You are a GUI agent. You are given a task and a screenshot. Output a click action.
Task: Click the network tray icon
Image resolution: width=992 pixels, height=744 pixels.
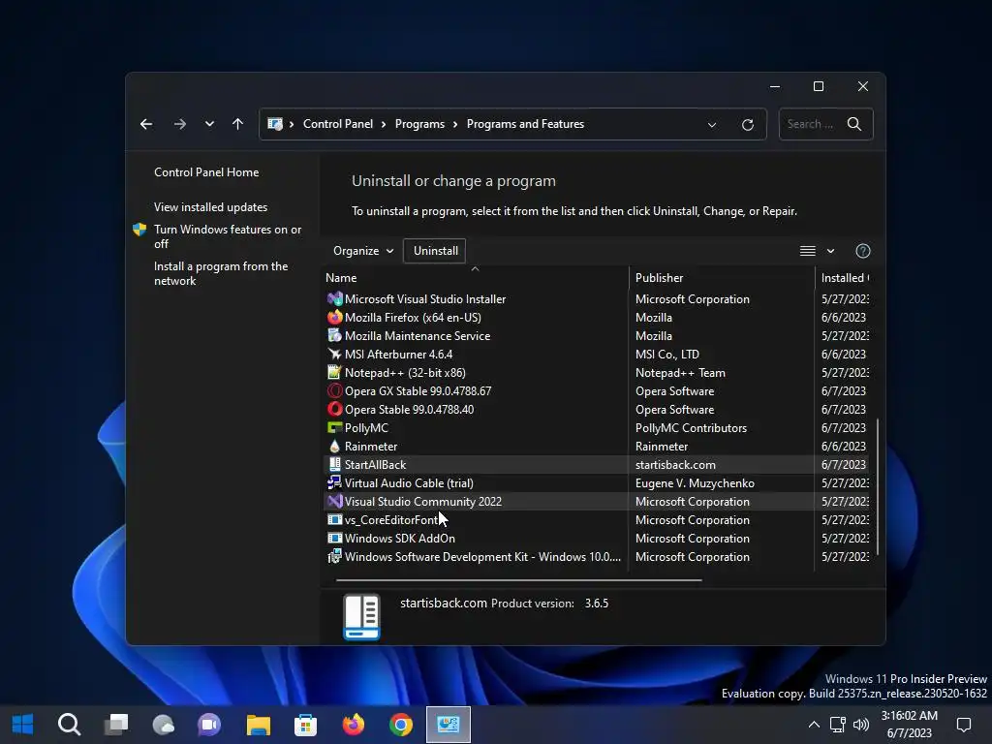point(838,725)
